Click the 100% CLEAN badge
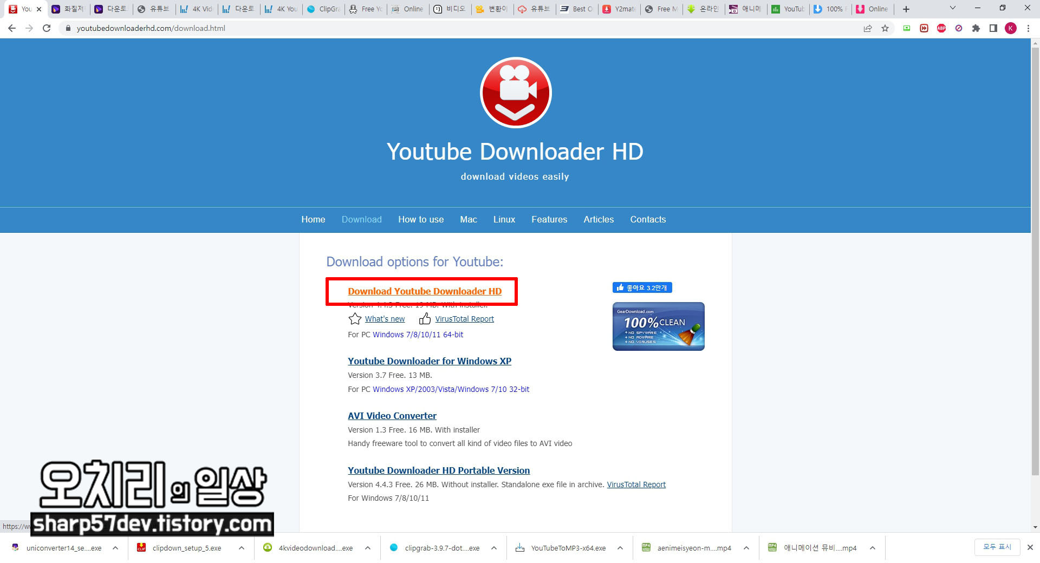 coord(659,326)
